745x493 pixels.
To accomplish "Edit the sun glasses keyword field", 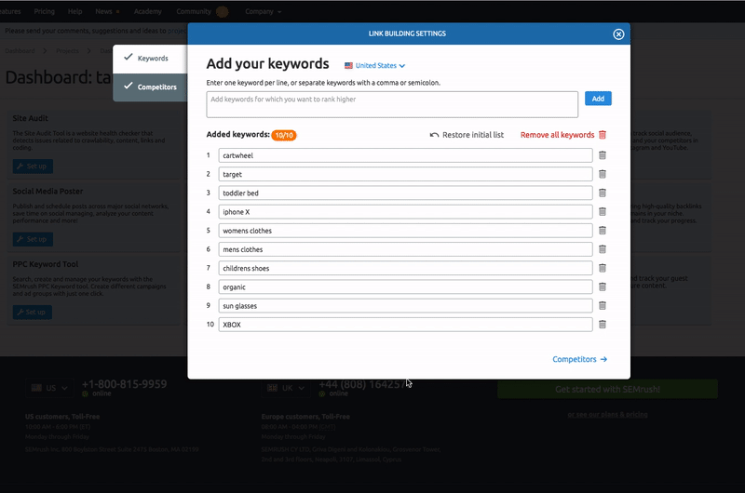I will (x=405, y=306).
